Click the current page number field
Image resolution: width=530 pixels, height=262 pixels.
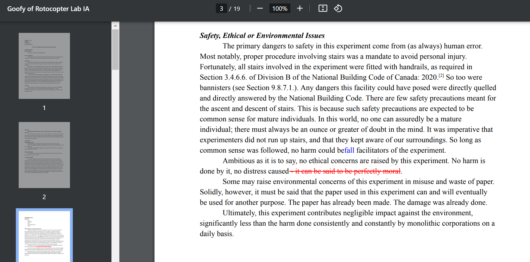pyautogui.click(x=221, y=9)
